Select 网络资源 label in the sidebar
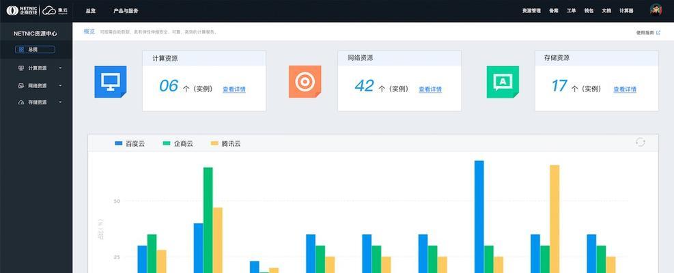 point(38,85)
